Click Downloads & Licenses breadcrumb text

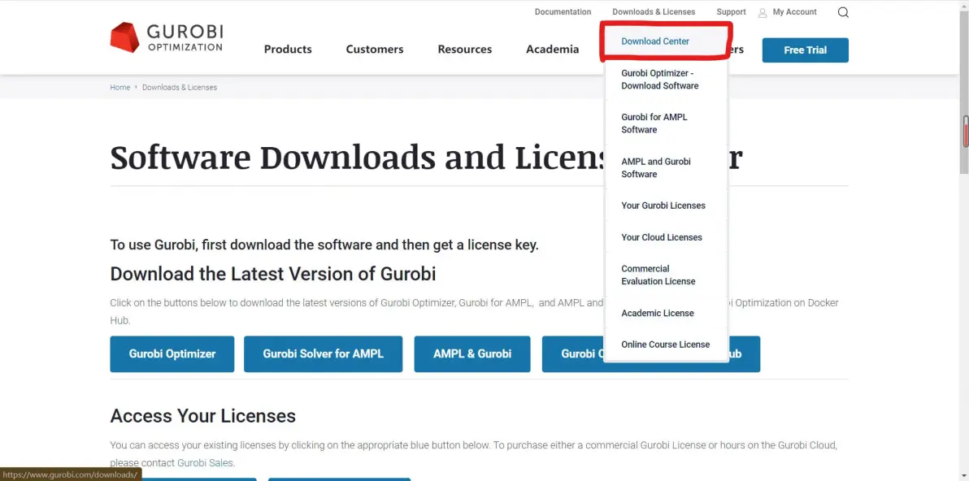(x=180, y=88)
